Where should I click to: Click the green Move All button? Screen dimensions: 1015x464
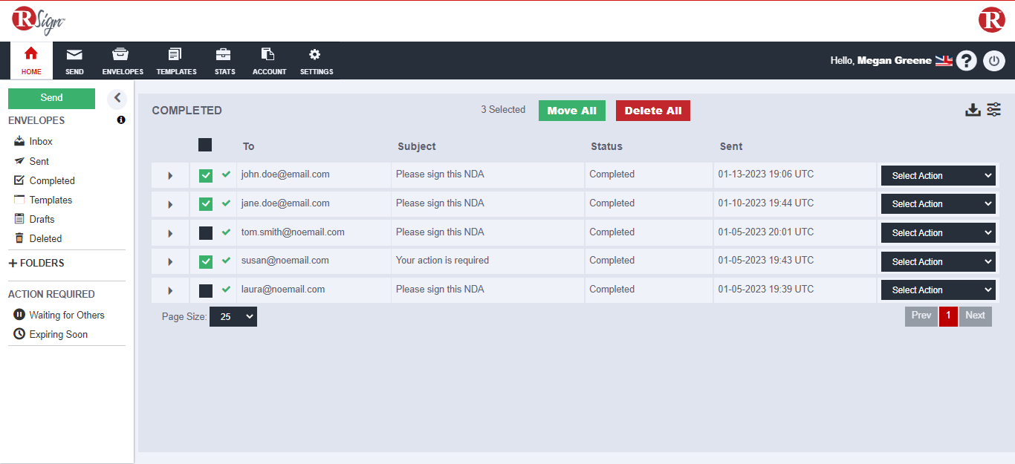[x=571, y=111]
